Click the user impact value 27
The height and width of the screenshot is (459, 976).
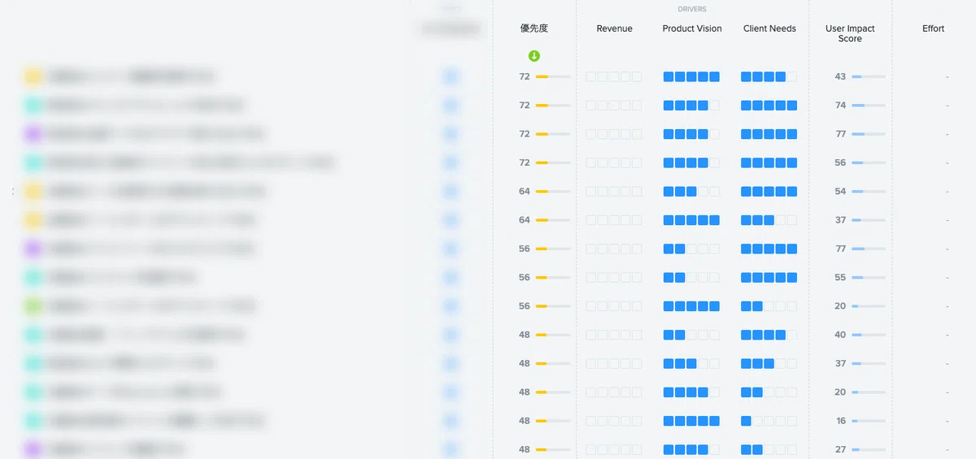pyautogui.click(x=840, y=449)
